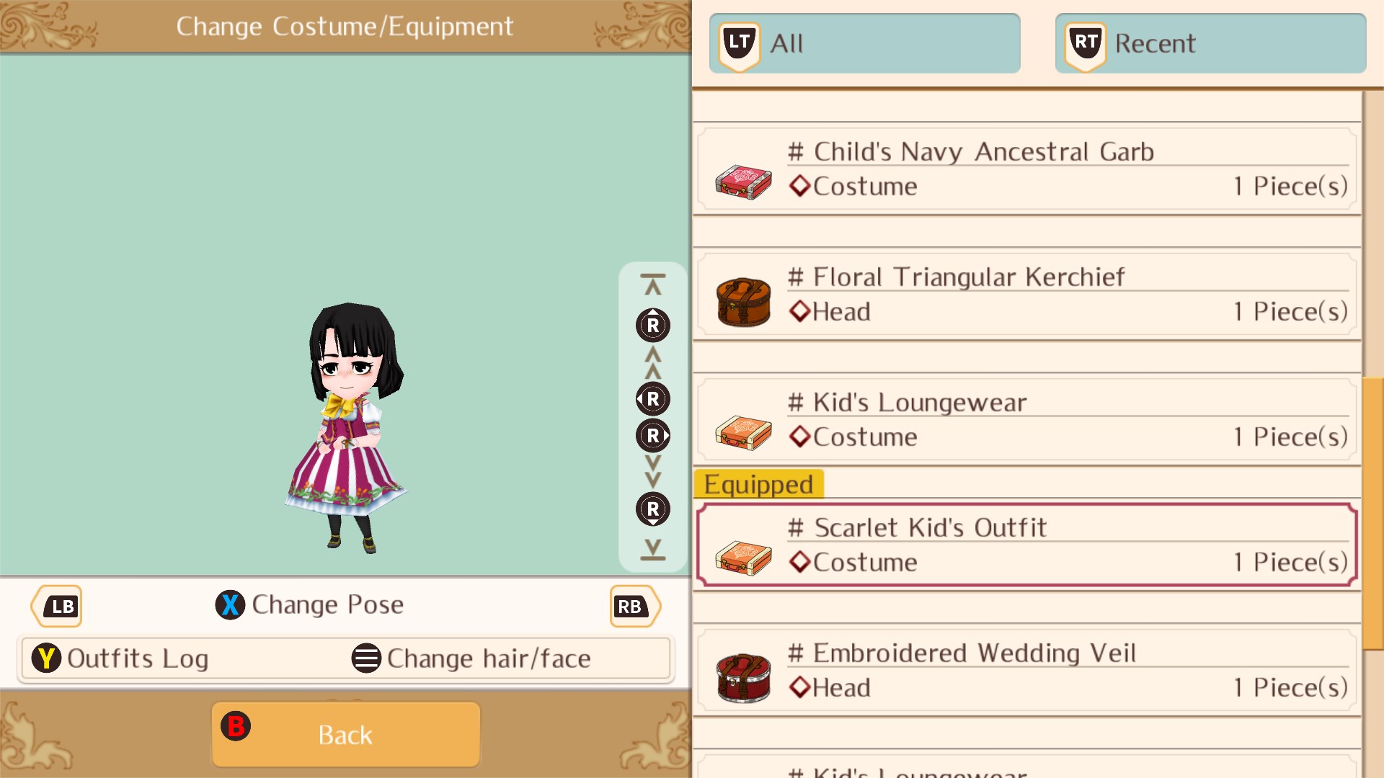The width and height of the screenshot is (1384, 778).
Task: Jump to bottom with the lowest arrow
Action: (653, 549)
